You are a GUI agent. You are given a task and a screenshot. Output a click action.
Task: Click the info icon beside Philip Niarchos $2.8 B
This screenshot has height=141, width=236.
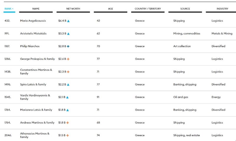tap(68, 46)
